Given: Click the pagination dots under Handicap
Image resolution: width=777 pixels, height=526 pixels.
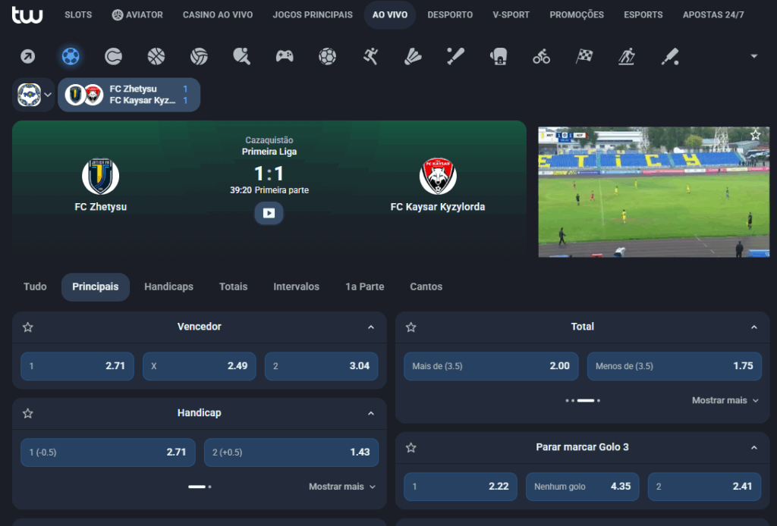Looking at the screenshot, I should (x=200, y=487).
